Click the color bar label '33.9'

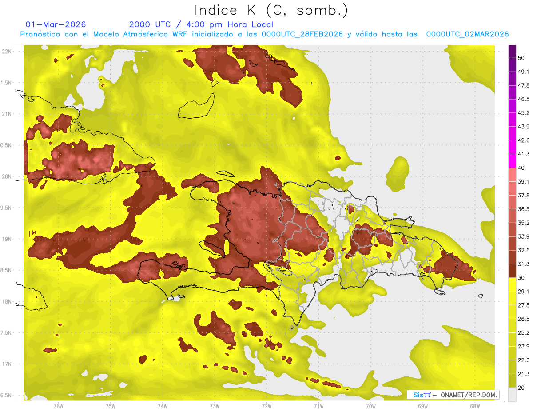524,236
